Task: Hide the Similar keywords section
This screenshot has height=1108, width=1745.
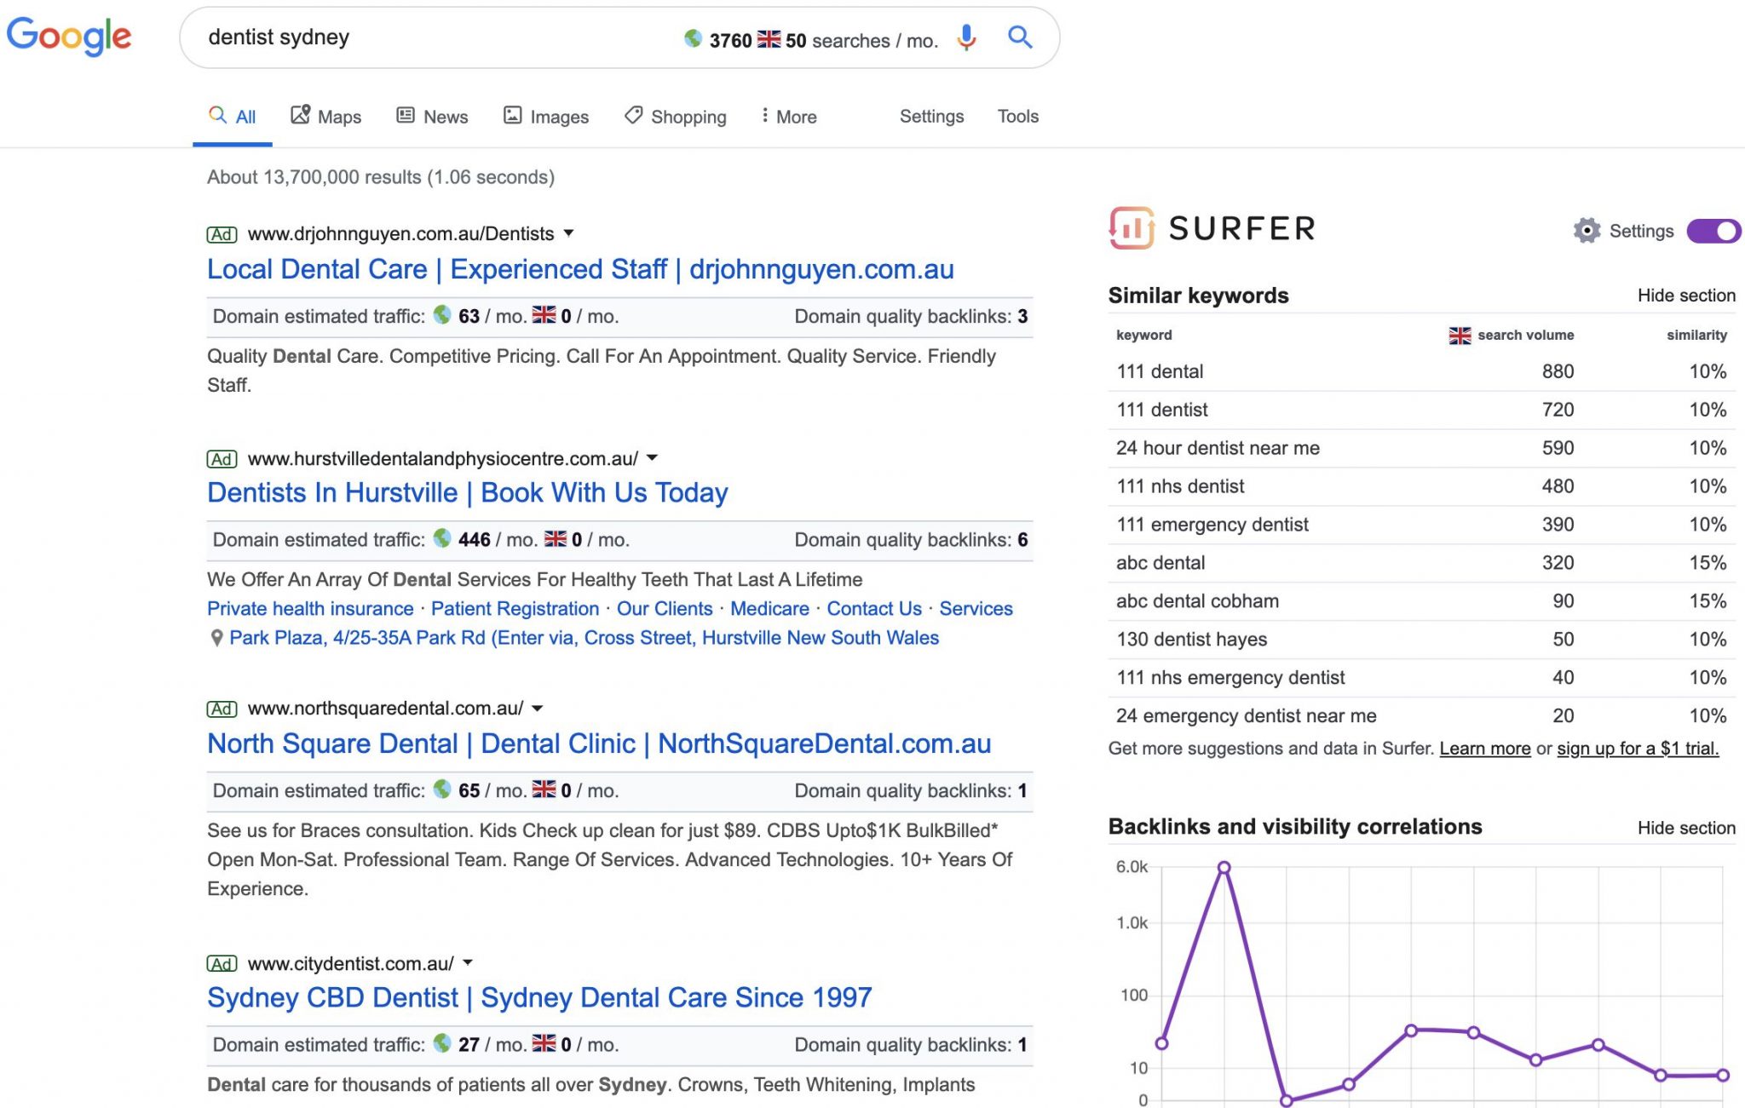Action: (x=1686, y=295)
